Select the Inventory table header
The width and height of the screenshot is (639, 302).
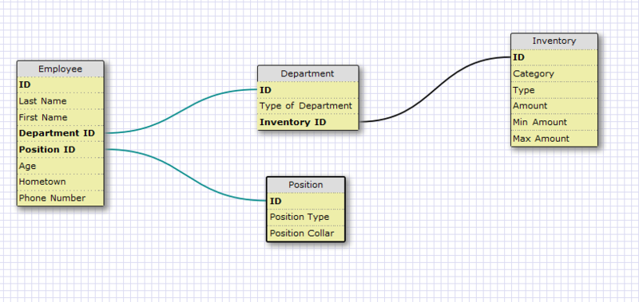pos(554,41)
